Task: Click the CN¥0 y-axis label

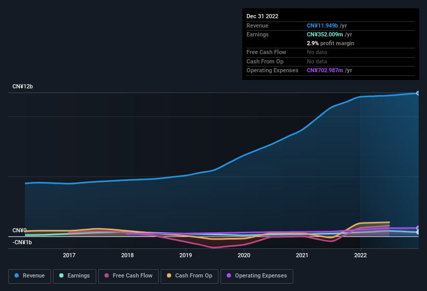Action: 20,230
